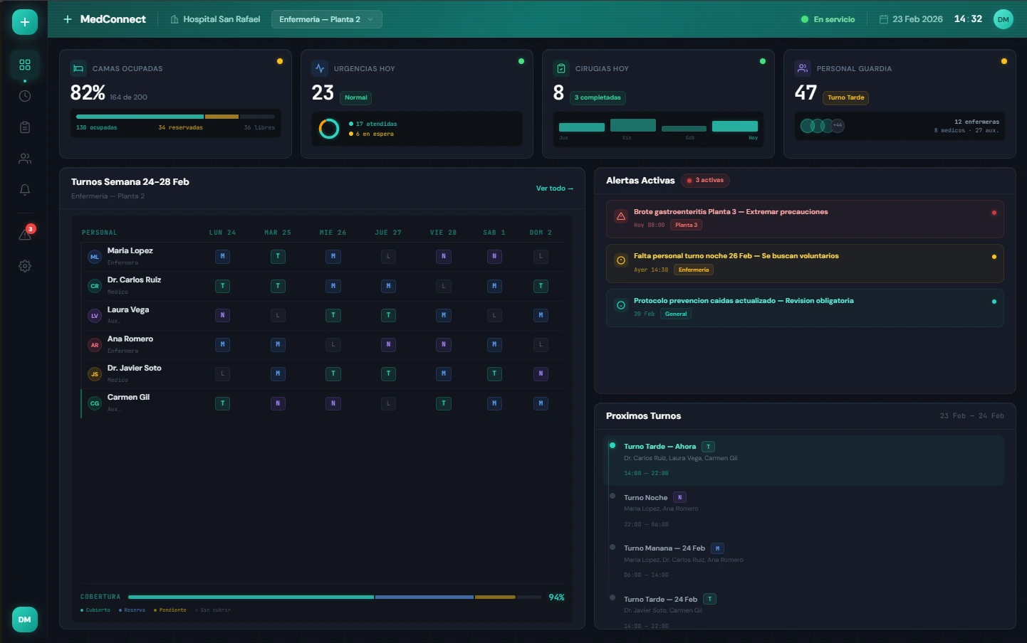Click the Hoy bar in the surgeries chart
Screen dimensions: 1027x643
pos(735,127)
